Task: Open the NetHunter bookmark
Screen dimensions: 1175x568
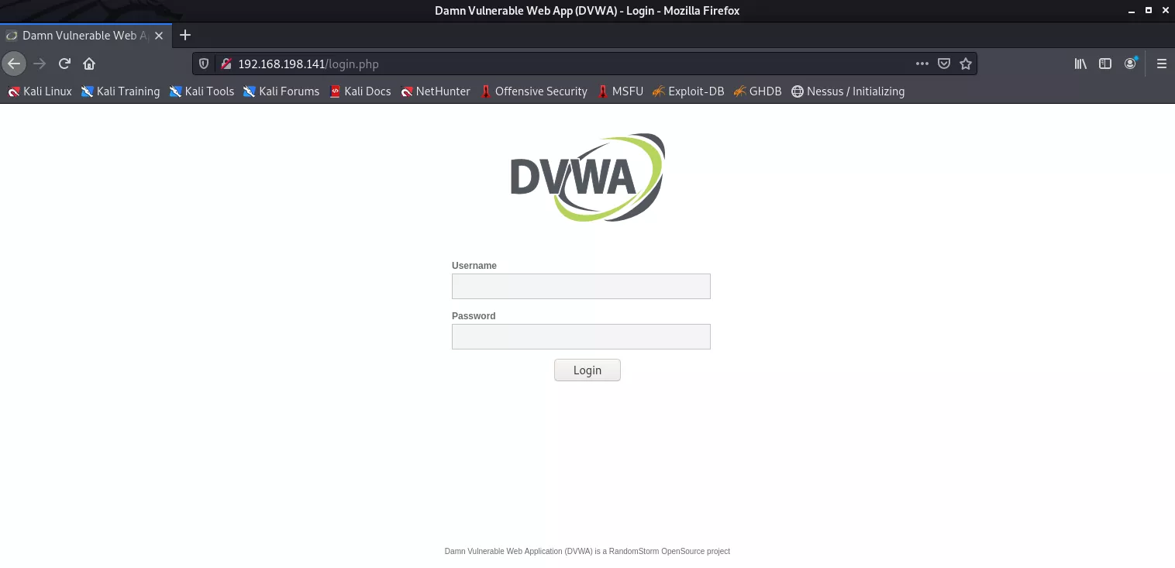Action: [x=435, y=91]
